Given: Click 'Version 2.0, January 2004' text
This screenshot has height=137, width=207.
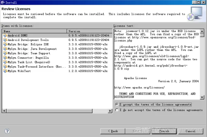Looking at the screenshot, I should click(178, 81).
